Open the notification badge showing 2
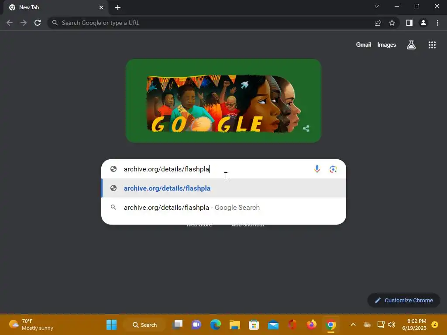This screenshot has height=335, width=447. (434, 325)
